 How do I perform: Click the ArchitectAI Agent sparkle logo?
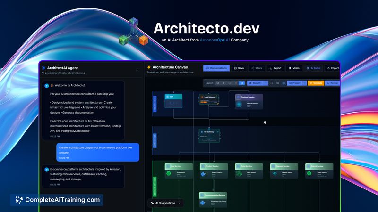[x=43, y=68]
